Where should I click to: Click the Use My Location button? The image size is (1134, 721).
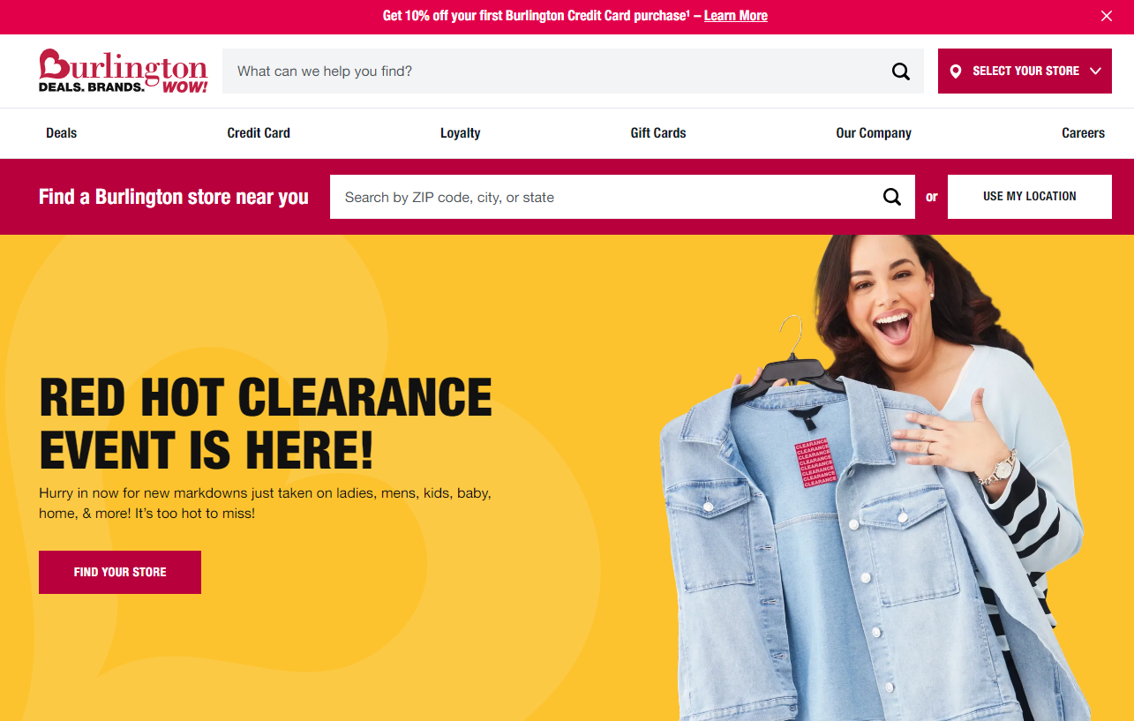coord(1030,197)
